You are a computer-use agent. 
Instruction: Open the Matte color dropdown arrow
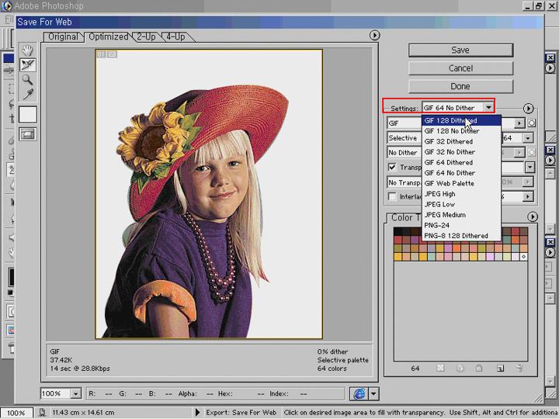click(530, 167)
